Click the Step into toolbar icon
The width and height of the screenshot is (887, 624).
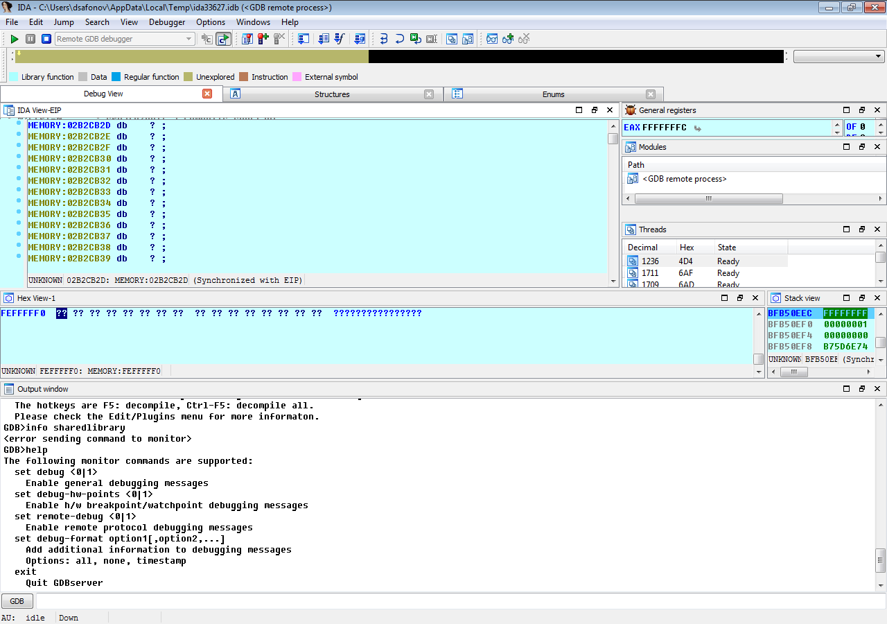click(x=383, y=39)
